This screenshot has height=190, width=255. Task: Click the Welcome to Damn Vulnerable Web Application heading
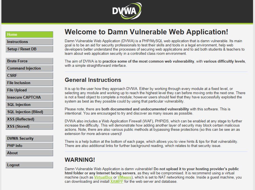click(146, 32)
